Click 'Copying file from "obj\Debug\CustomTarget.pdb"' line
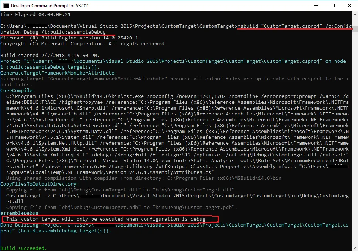 [122, 208]
